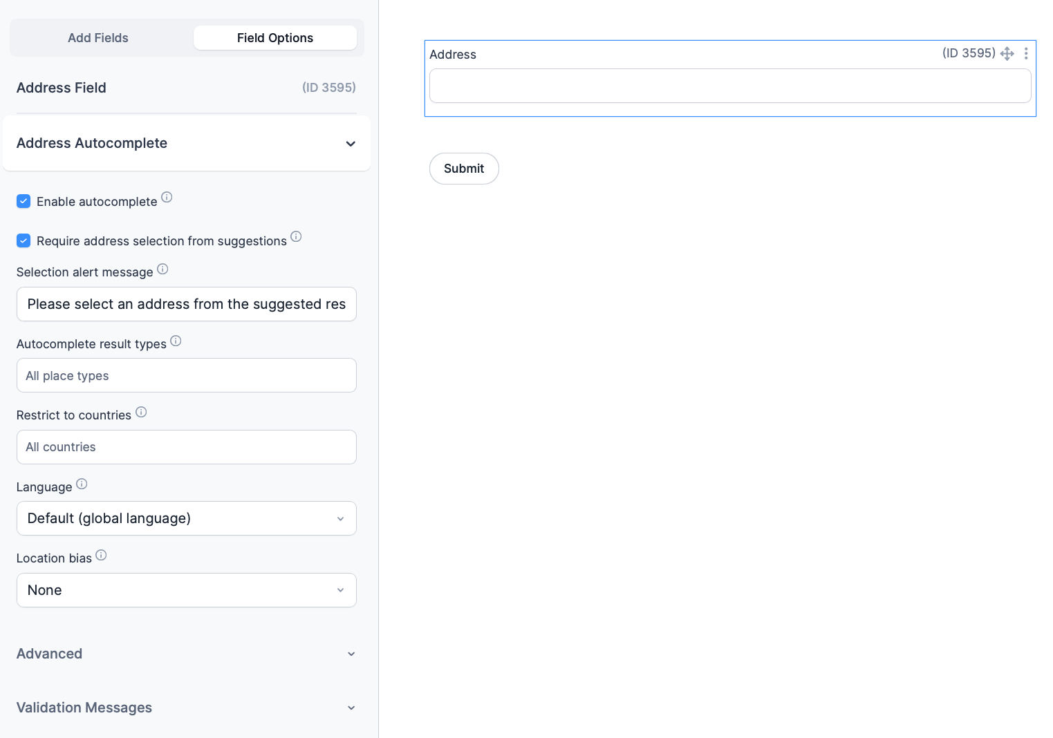Toggle Require address selection from suggestions checkbox

coord(24,240)
